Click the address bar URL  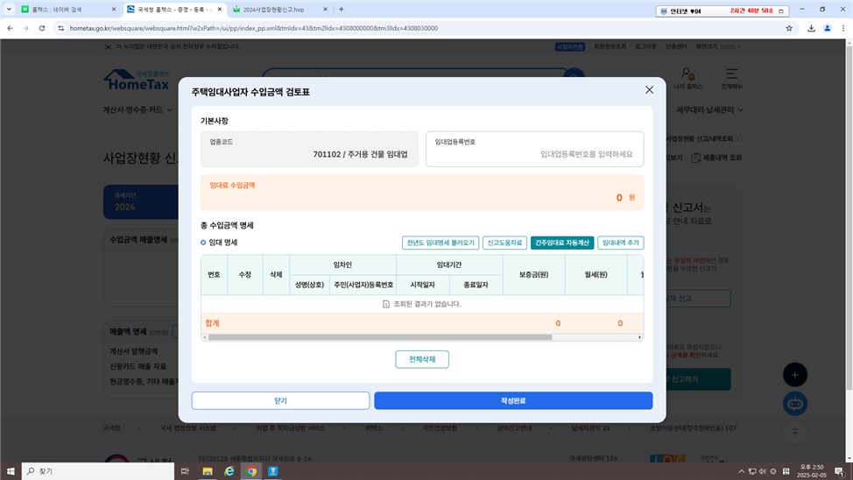tap(253, 28)
